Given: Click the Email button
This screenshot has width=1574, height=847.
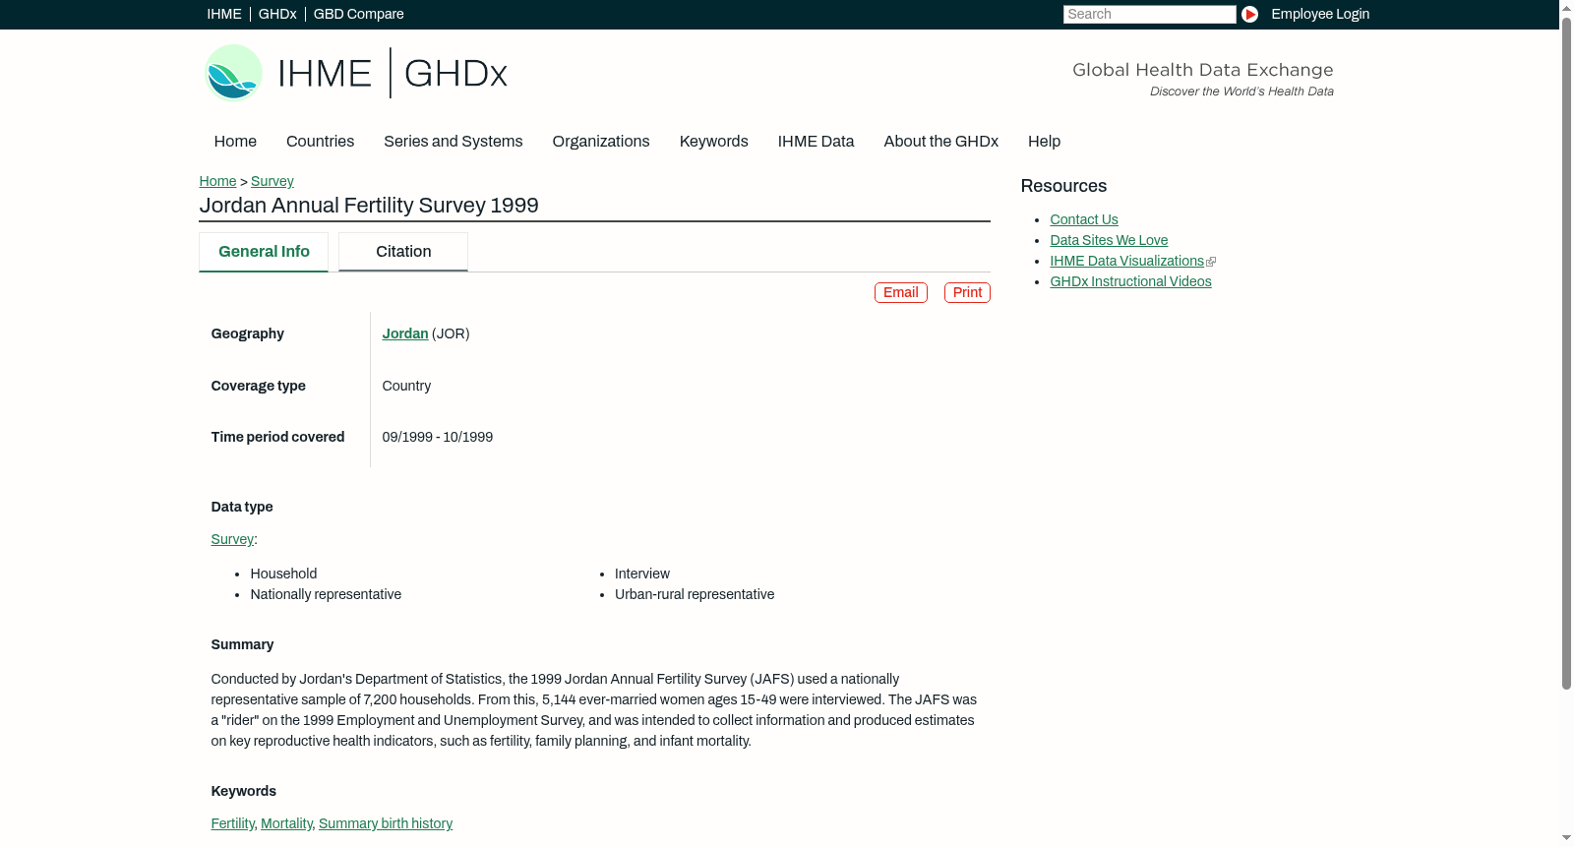Looking at the screenshot, I should coord(901,292).
